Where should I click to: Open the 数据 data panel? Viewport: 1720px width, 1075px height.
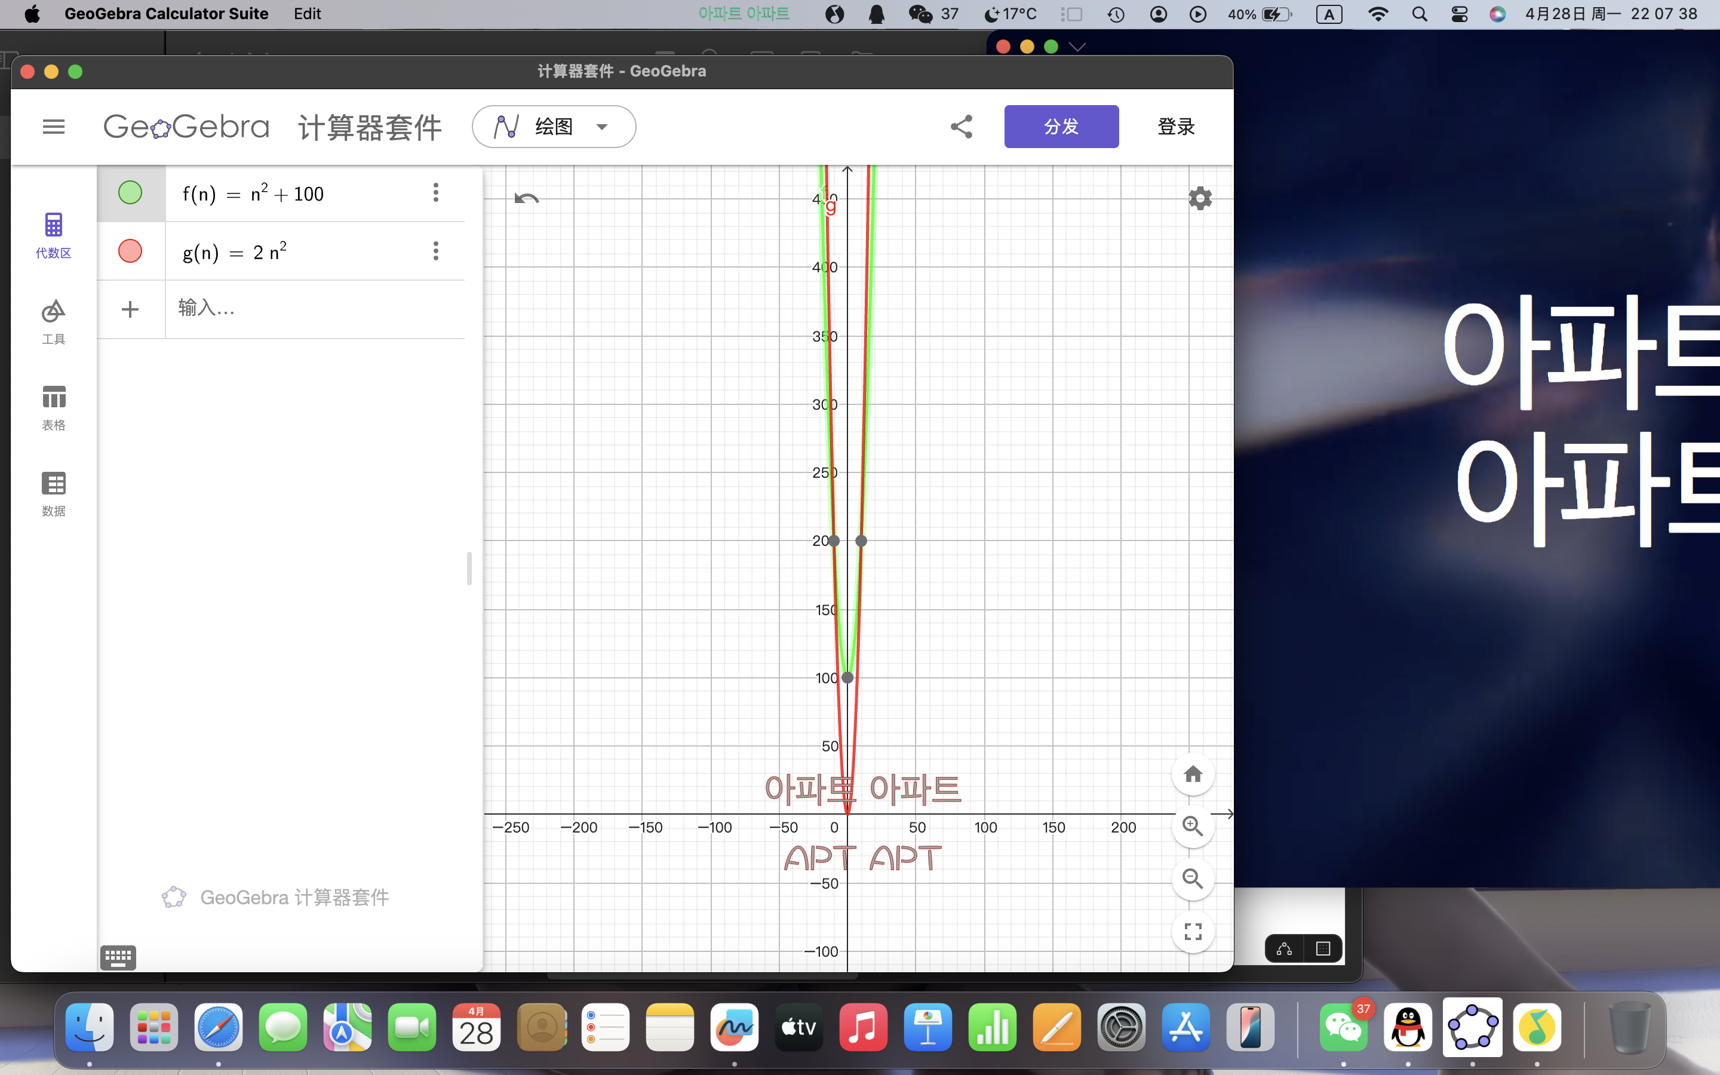pos(53,493)
